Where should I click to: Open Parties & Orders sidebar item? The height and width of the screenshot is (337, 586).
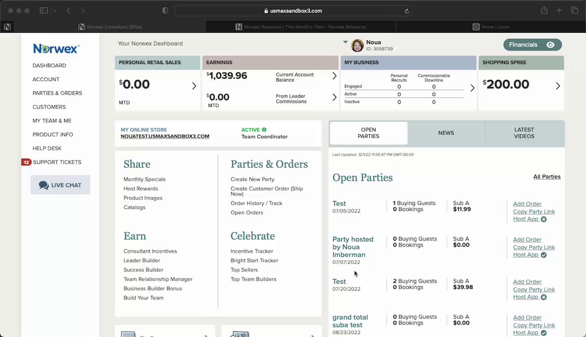pos(57,93)
